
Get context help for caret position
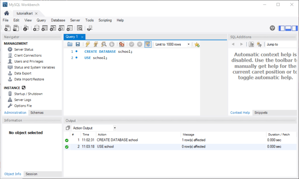tap(252, 44)
